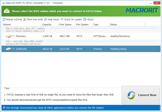Sort by the Status column header

coord(127,25)
